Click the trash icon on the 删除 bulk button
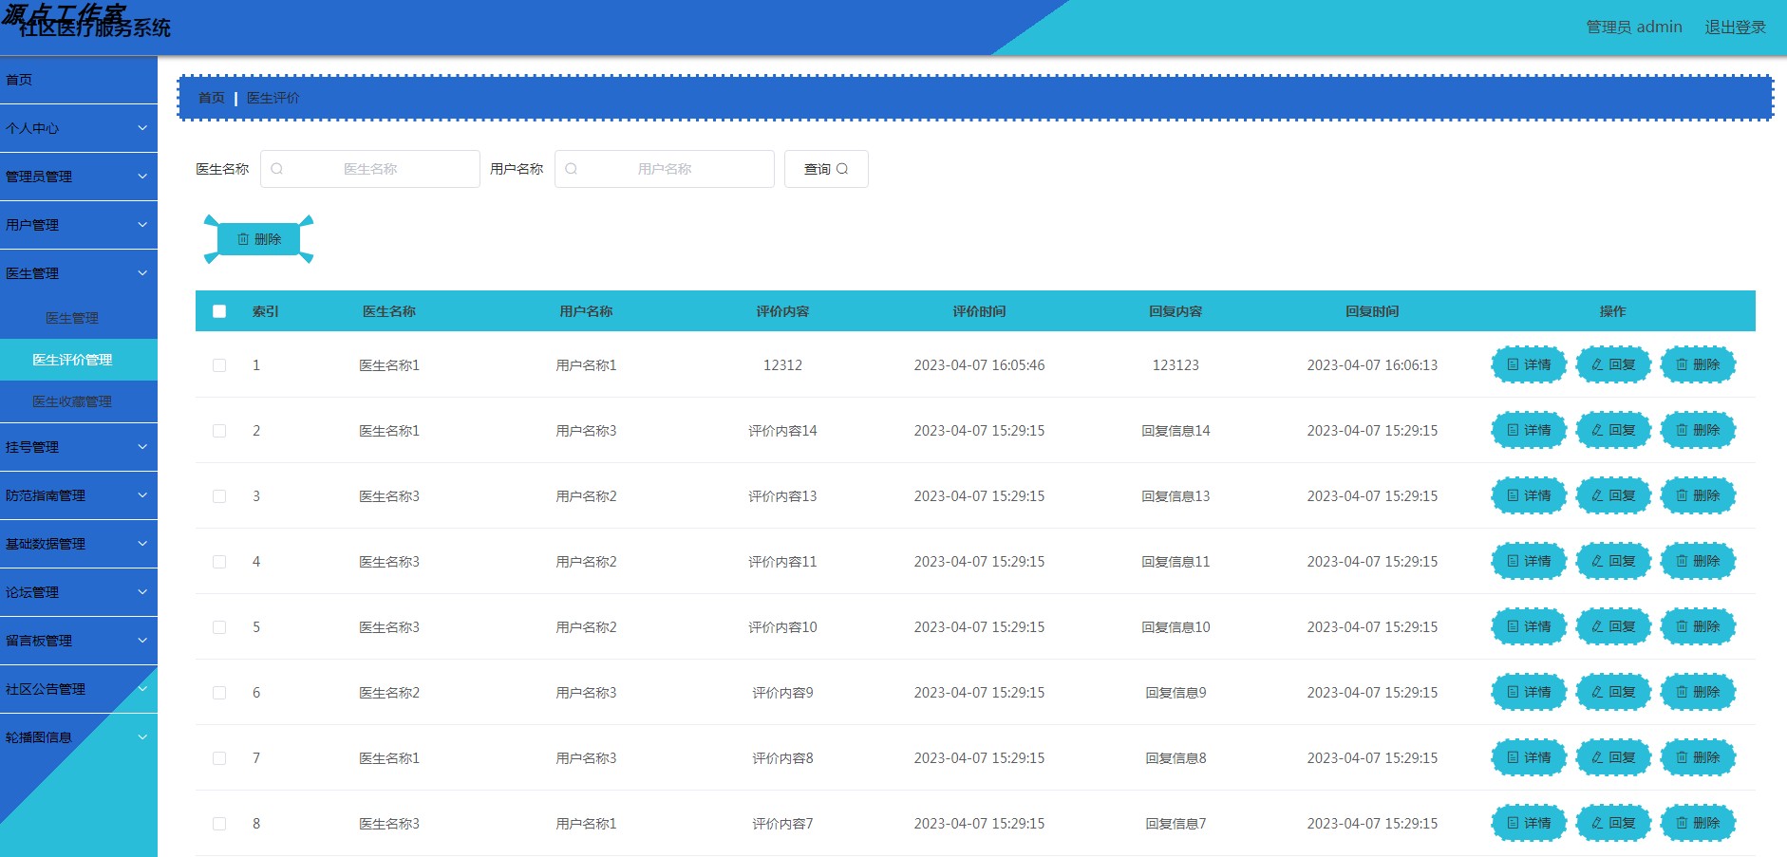 (x=240, y=239)
